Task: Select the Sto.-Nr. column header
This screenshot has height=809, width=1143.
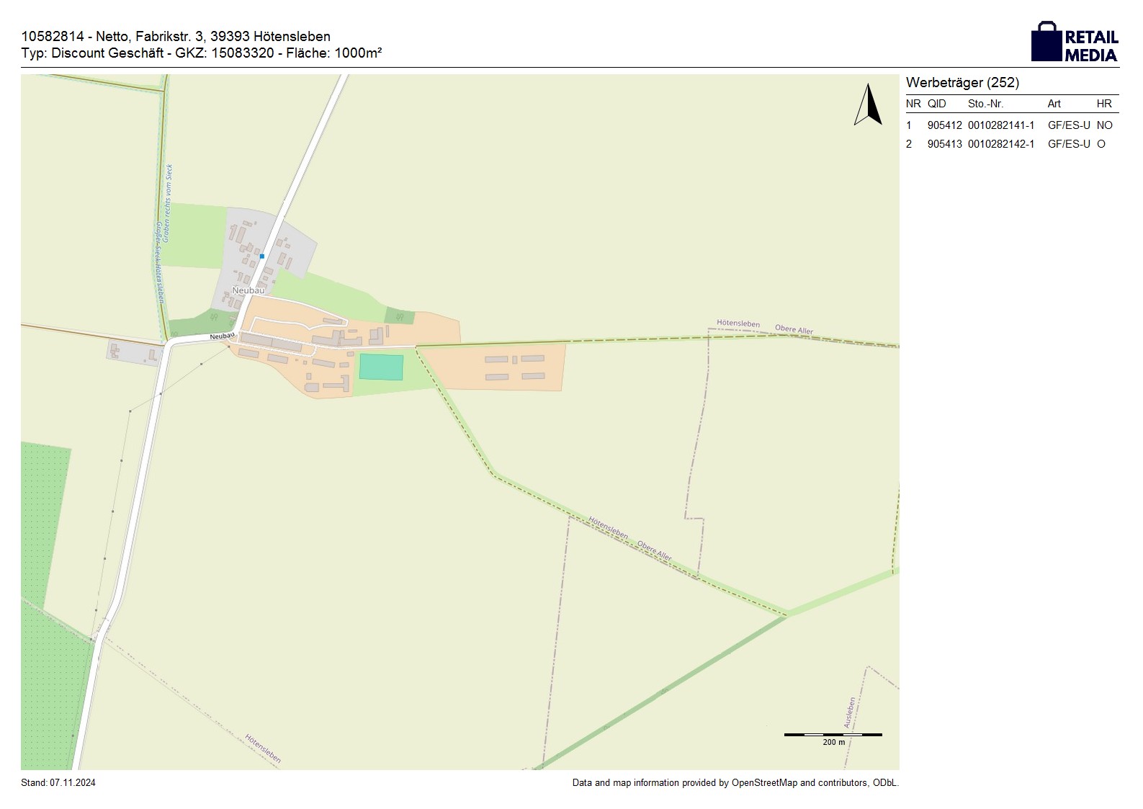Action: click(x=985, y=104)
